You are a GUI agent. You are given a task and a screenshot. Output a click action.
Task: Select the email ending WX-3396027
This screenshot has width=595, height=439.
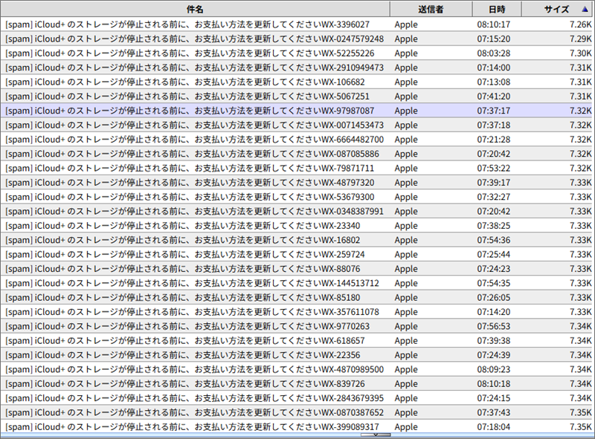(x=297, y=25)
